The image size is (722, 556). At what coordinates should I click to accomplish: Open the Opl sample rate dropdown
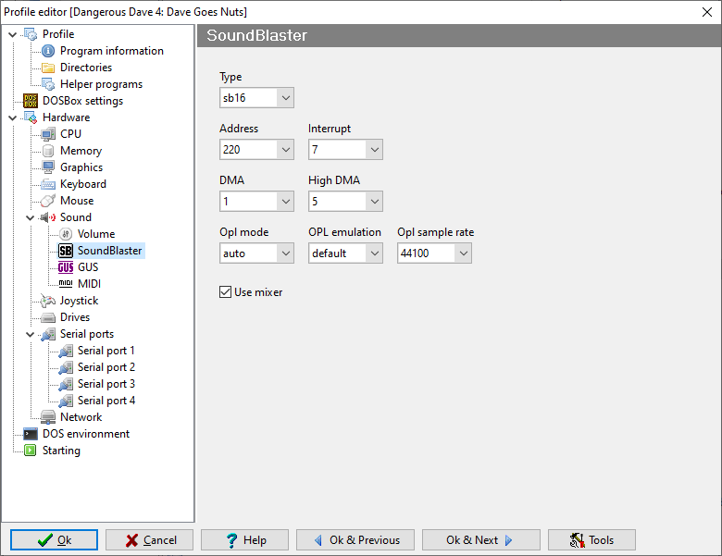[434, 253]
